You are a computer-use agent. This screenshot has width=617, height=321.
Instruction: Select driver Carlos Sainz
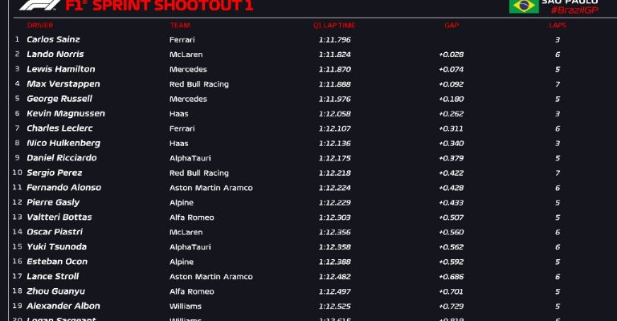pyautogui.click(x=53, y=39)
